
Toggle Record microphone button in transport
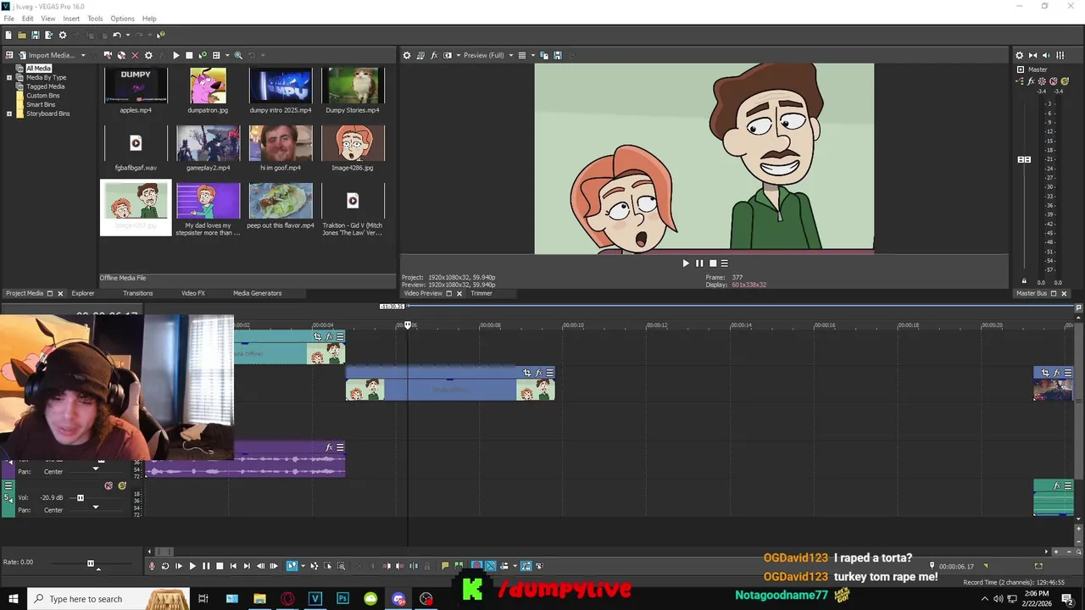(153, 566)
